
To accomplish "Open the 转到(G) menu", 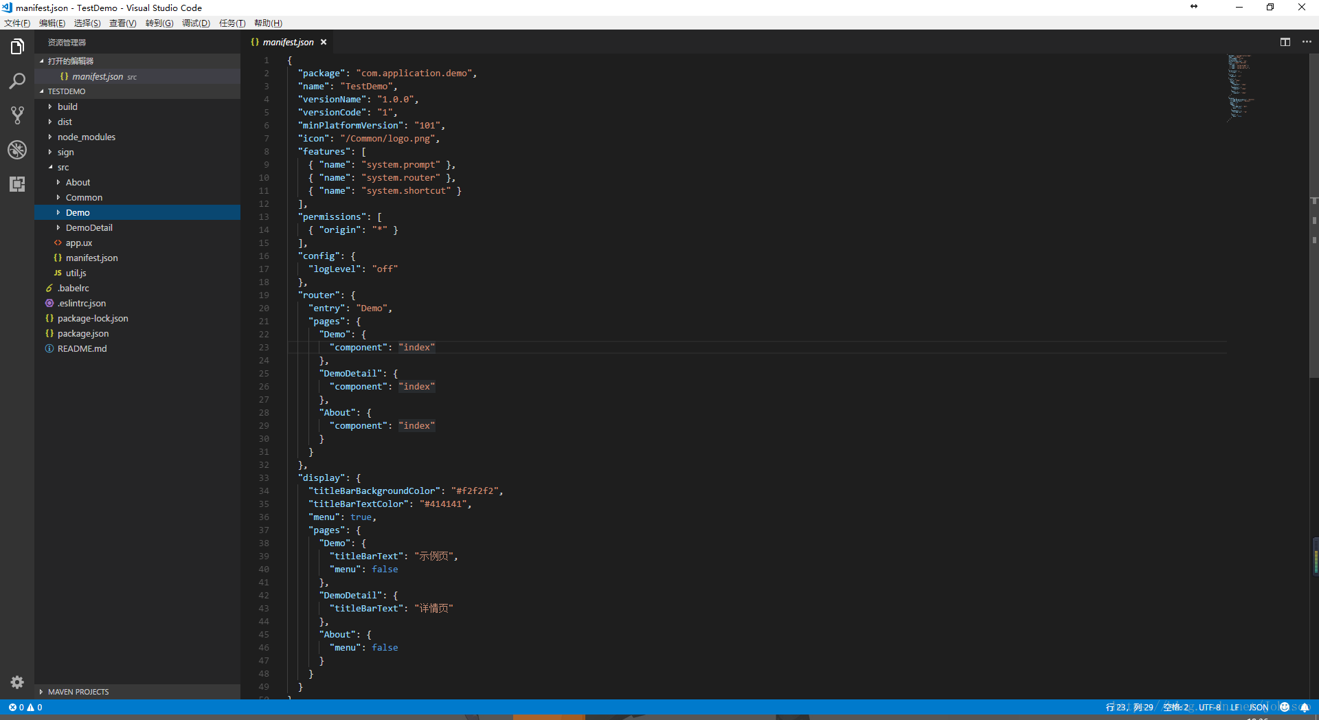I will [x=159, y=23].
